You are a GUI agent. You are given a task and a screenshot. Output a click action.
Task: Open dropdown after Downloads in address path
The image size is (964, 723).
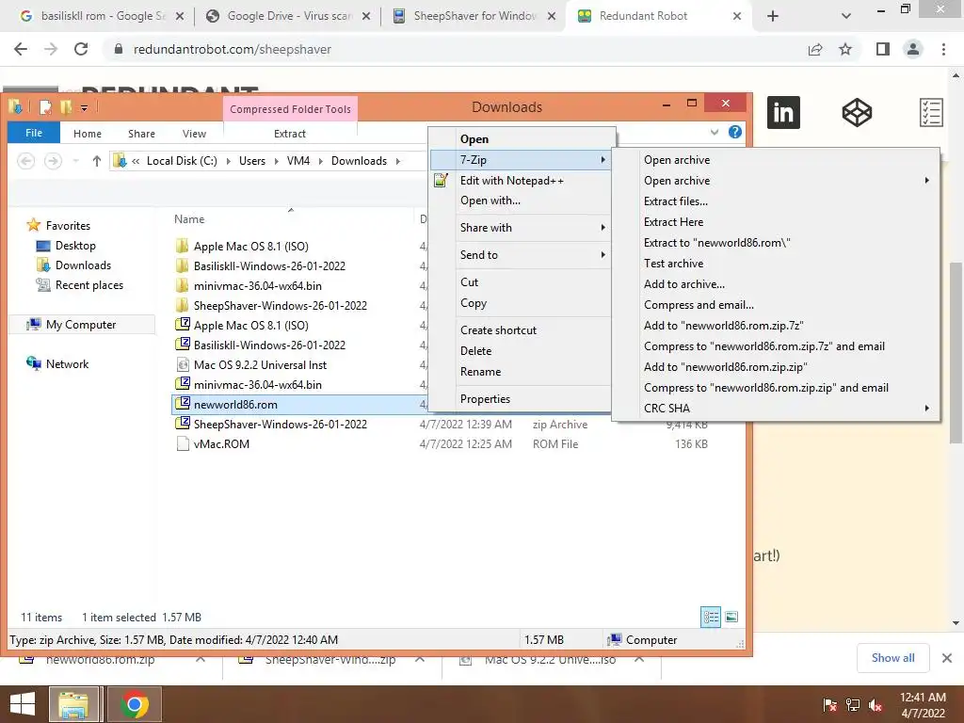[x=398, y=161]
